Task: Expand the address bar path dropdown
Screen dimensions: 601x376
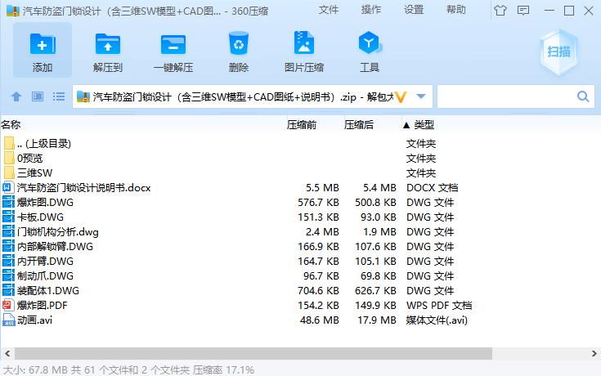Action: 421,96
